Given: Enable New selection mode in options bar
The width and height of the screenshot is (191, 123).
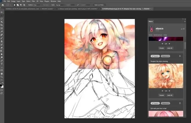Looking at the screenshot, I should tap(14, 5).
